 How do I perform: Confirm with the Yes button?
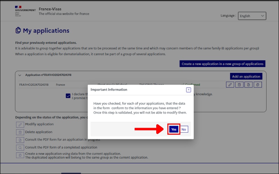(174, 129)
